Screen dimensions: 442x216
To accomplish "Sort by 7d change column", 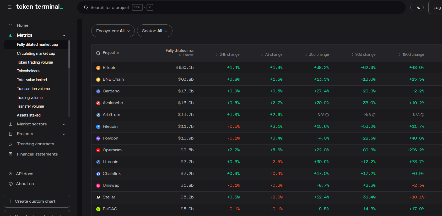I will pos(272,54).
